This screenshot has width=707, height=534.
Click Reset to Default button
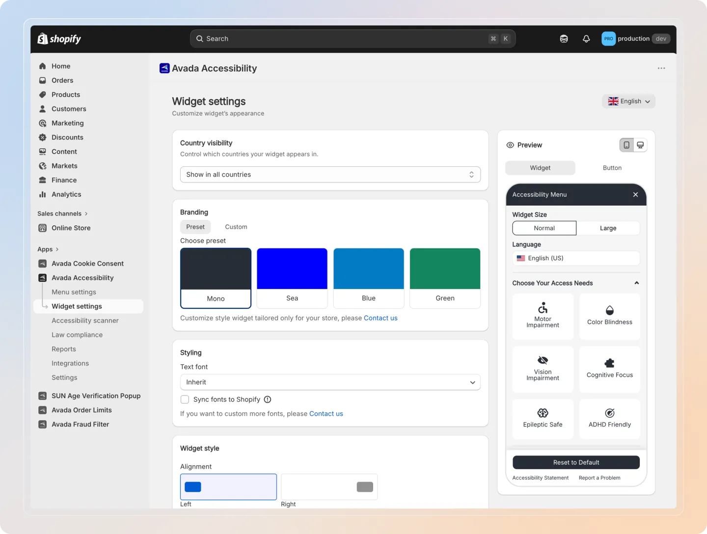pyautogui.click(x=576, y=462)
